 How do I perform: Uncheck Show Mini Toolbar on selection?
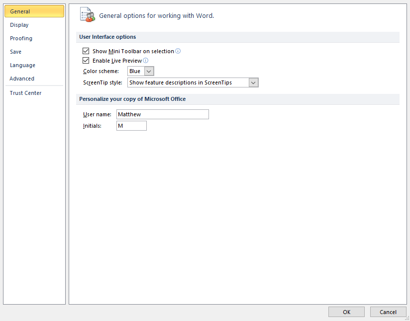coord(86,51)
